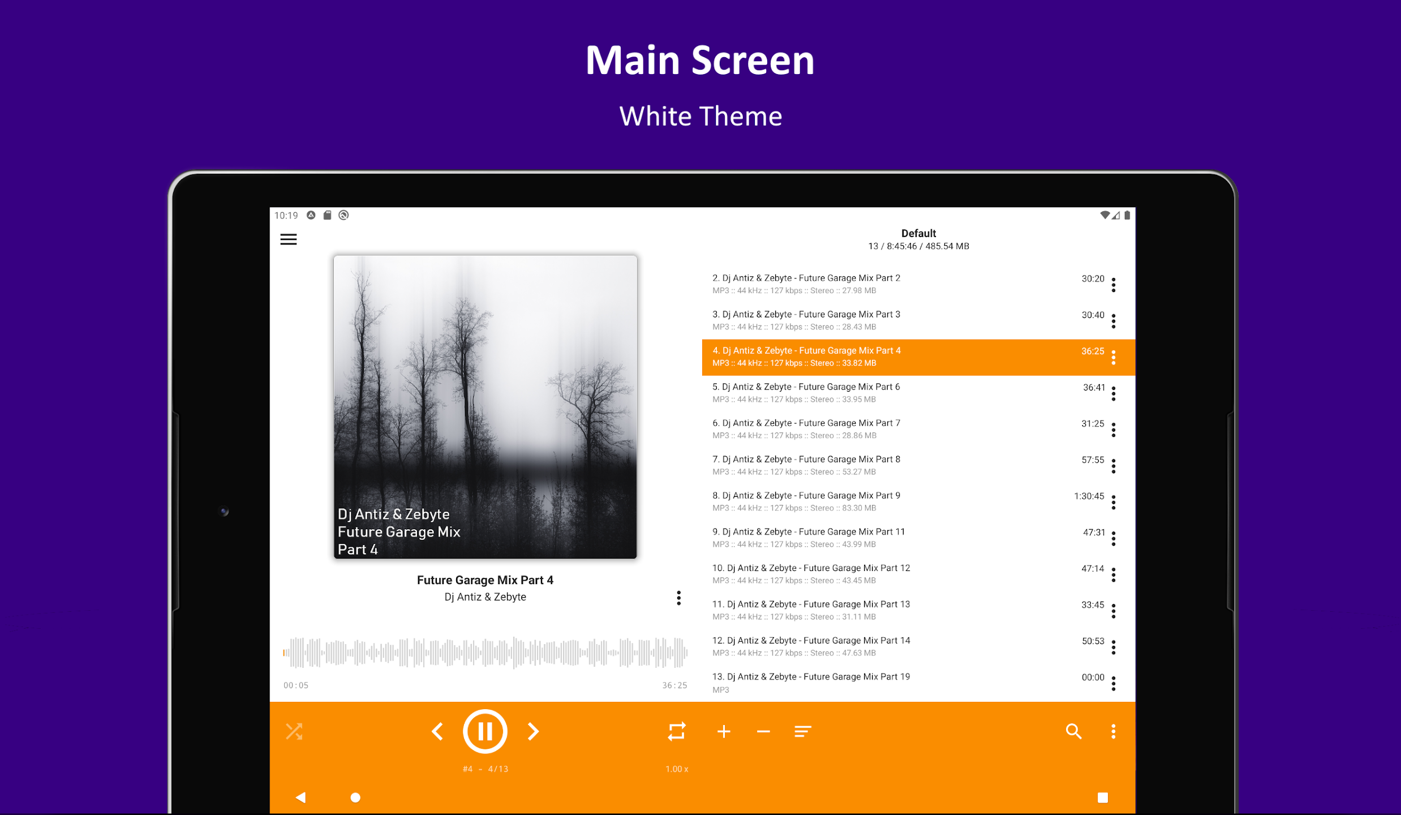Viewport: 1401px width, 815px height.
Task: Click the plus add-tracks icon
Action: [724, 731]
